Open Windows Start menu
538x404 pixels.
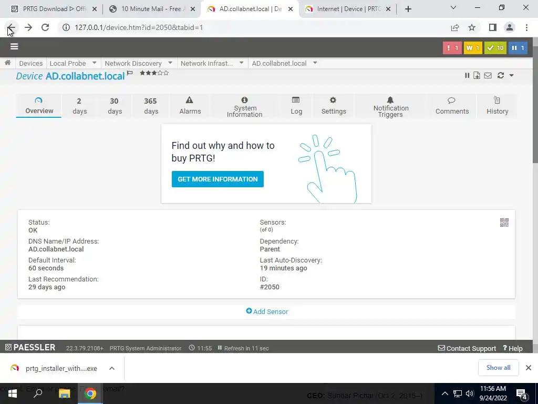pyautogui.click(x=13, y=393)
